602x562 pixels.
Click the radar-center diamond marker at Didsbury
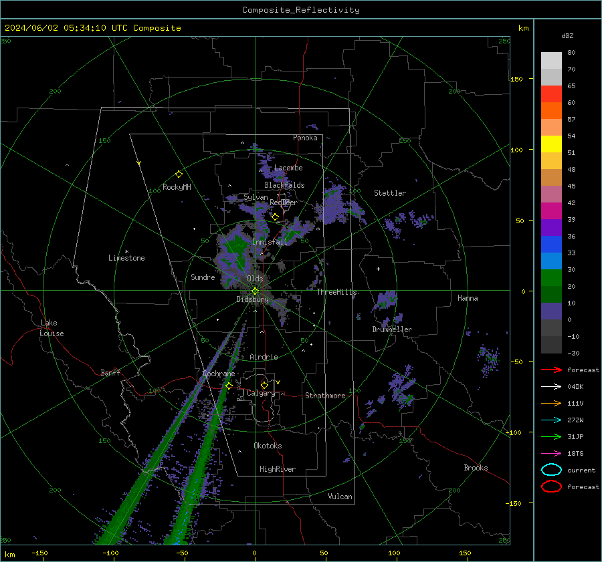click(255, 291)
